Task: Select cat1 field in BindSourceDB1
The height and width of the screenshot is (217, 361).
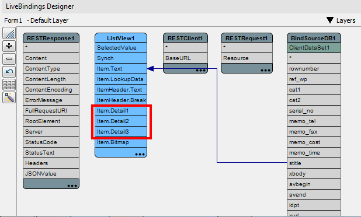Action: point(314,90)
